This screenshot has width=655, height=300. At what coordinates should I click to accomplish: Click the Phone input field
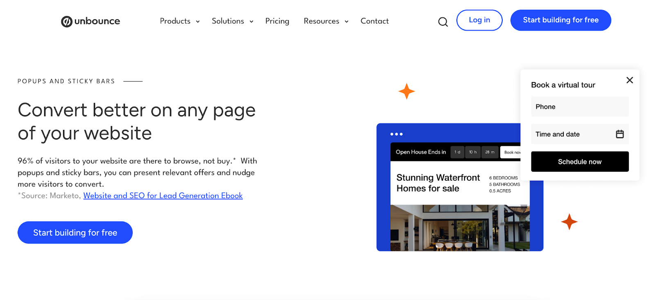[x=580, y=107]
